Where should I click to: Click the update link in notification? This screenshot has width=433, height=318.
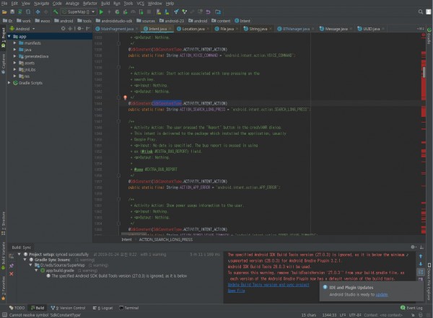coord(382,294)
